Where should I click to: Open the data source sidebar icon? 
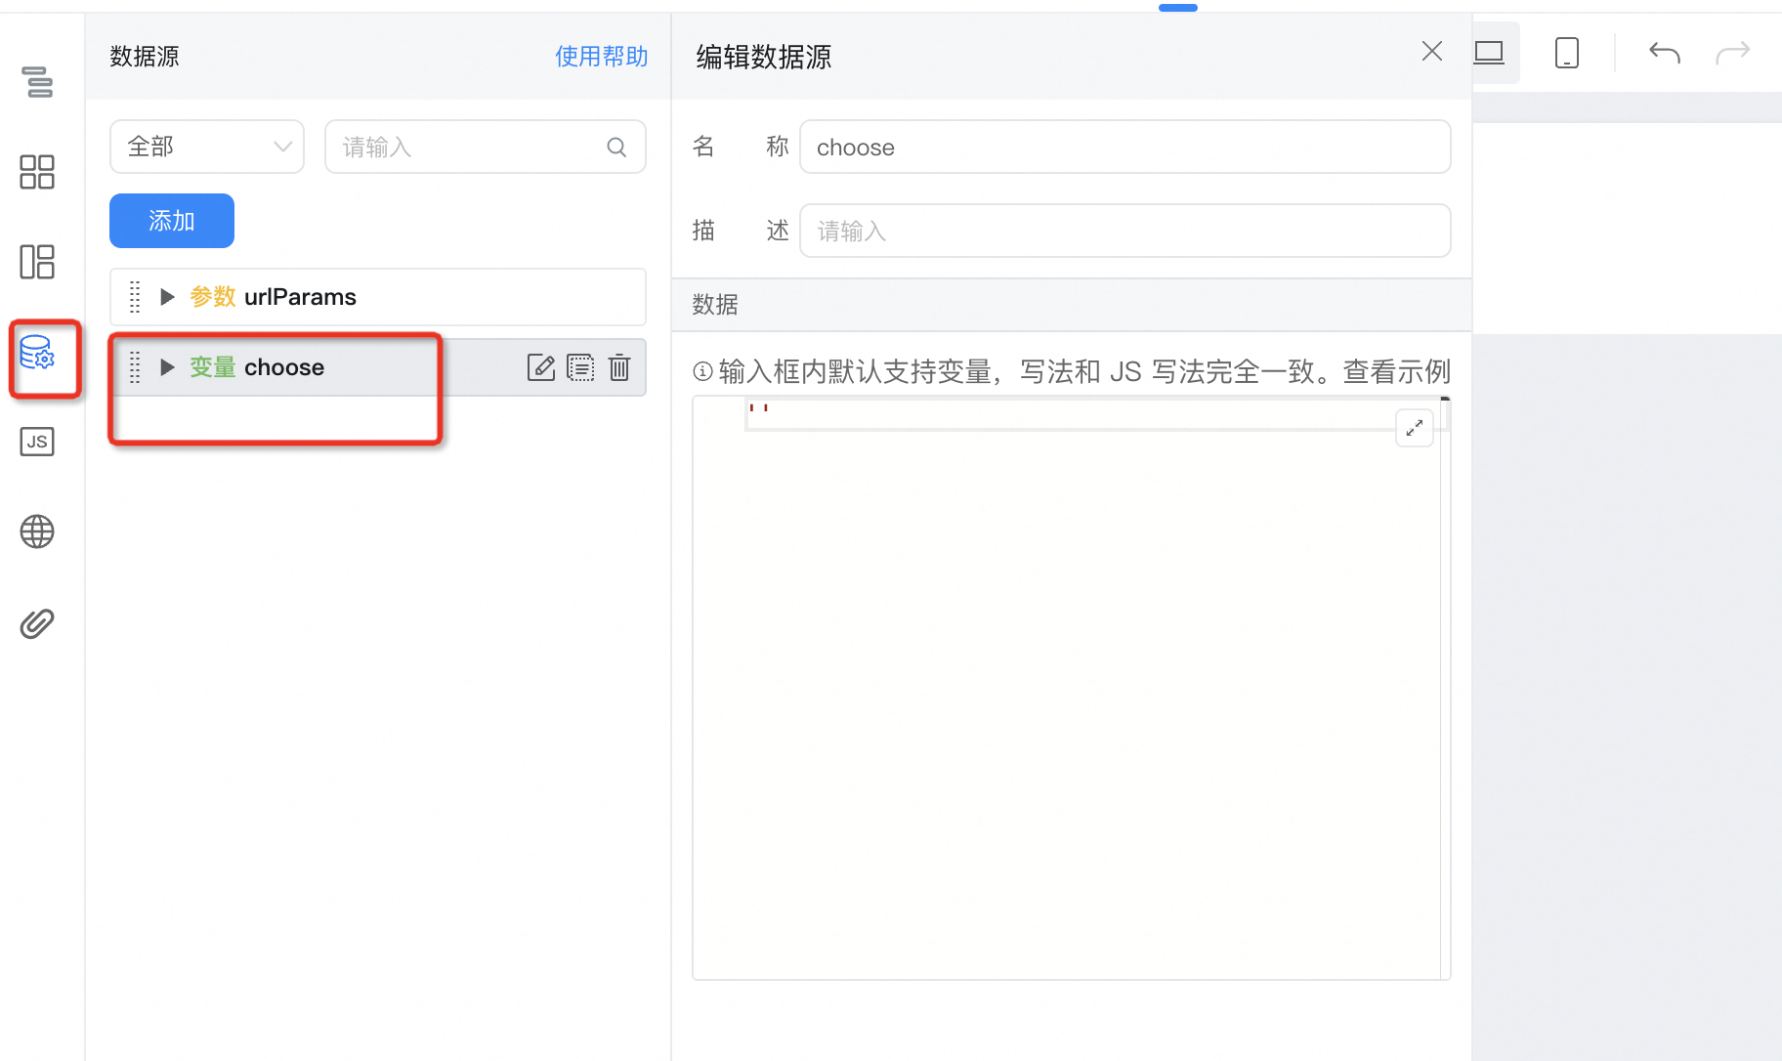pos(37,353)
